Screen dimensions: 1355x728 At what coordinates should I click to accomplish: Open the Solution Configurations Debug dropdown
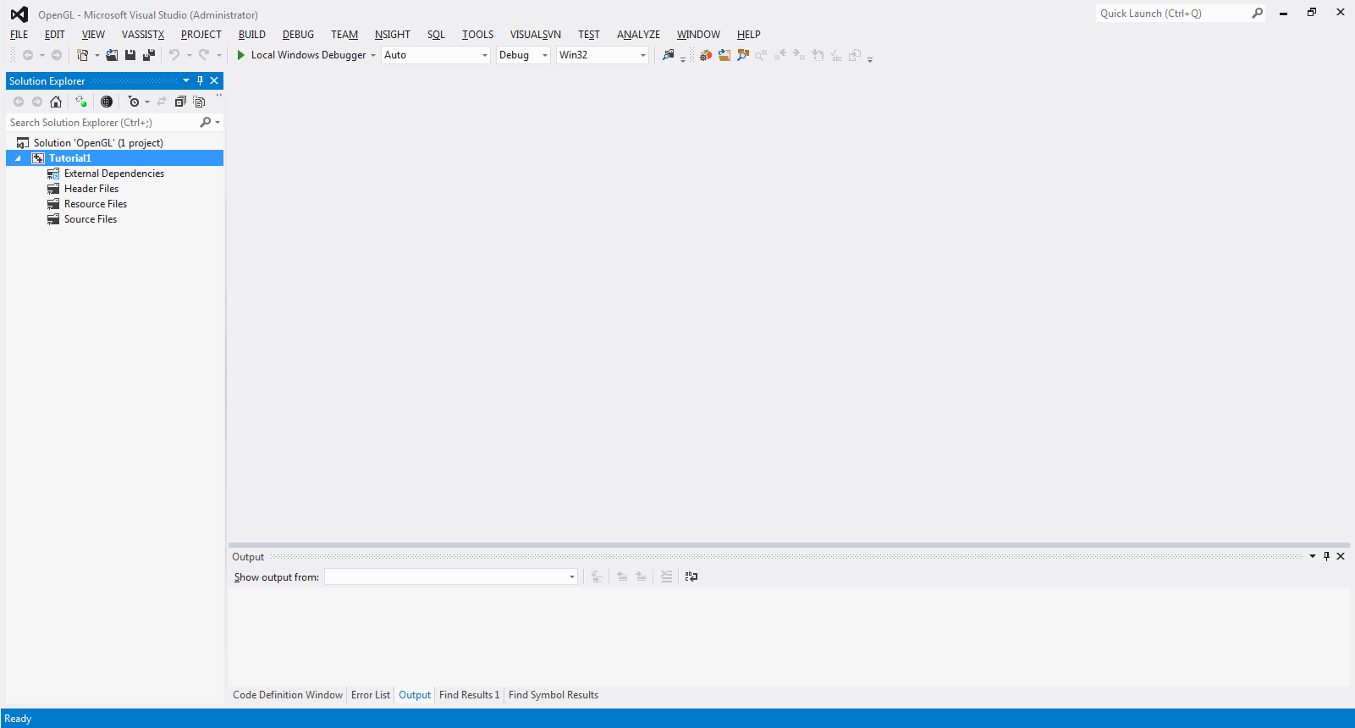(x=545, y=55)
